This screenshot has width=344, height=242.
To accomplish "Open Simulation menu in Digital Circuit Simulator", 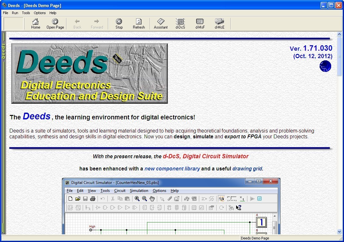I will tap(139, 190).
